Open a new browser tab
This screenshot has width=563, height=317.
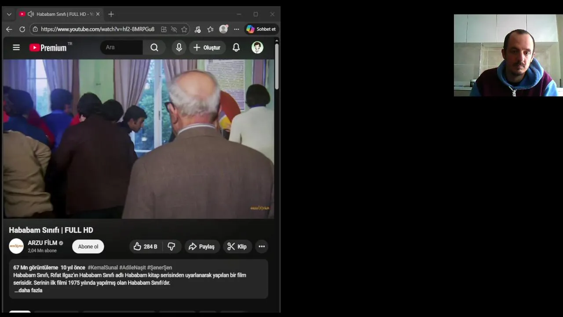(111, 14)
